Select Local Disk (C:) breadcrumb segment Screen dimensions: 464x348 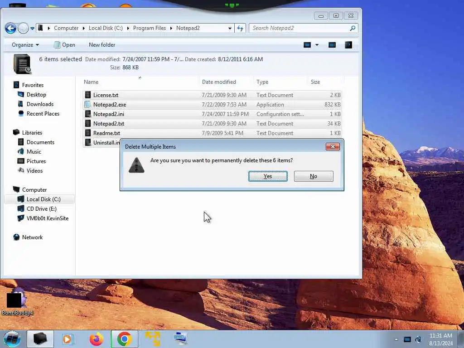point(105,28)
